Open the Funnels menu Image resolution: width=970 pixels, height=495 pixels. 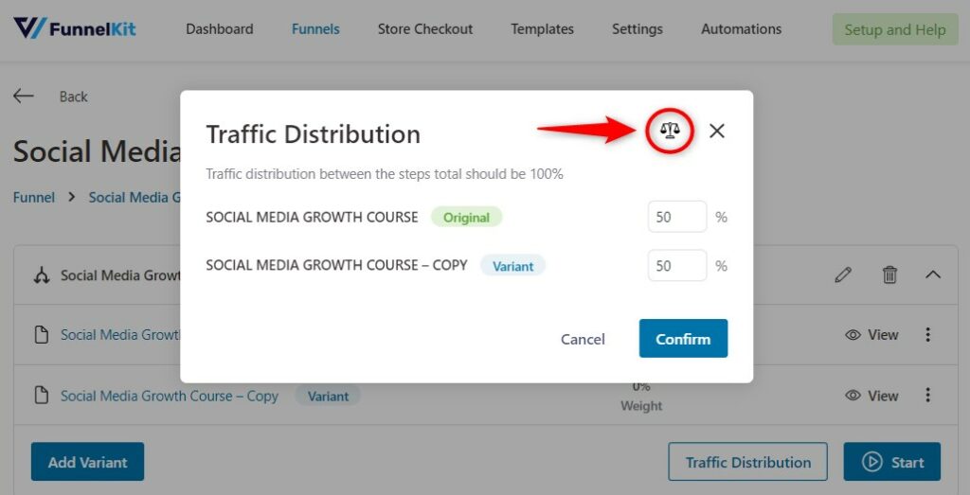point(315,29)
